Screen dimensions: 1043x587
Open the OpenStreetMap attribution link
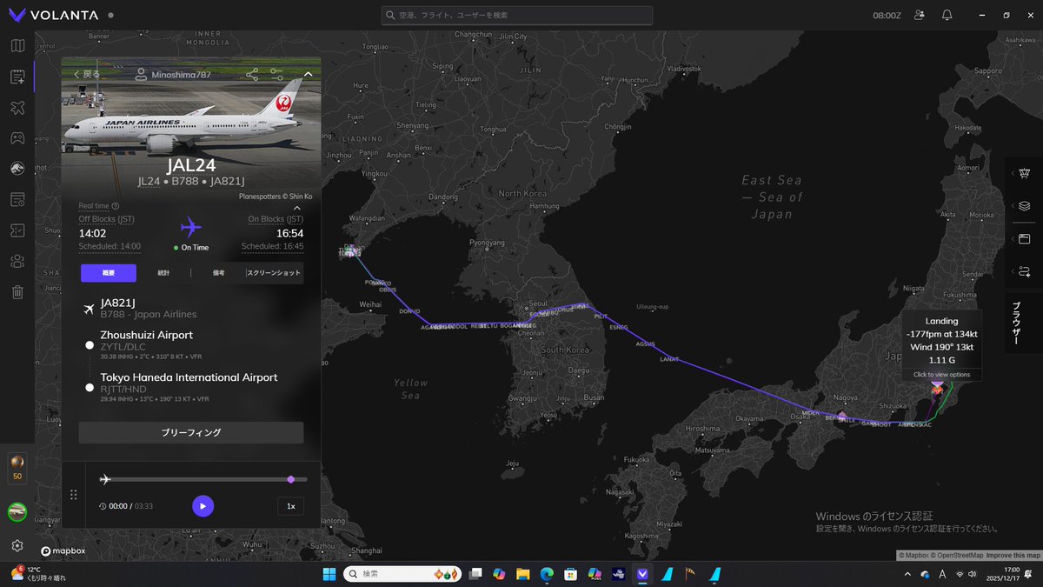coord(958,555)
